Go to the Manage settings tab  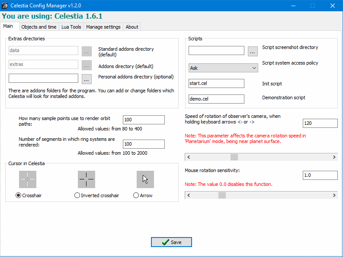(103, 27)
